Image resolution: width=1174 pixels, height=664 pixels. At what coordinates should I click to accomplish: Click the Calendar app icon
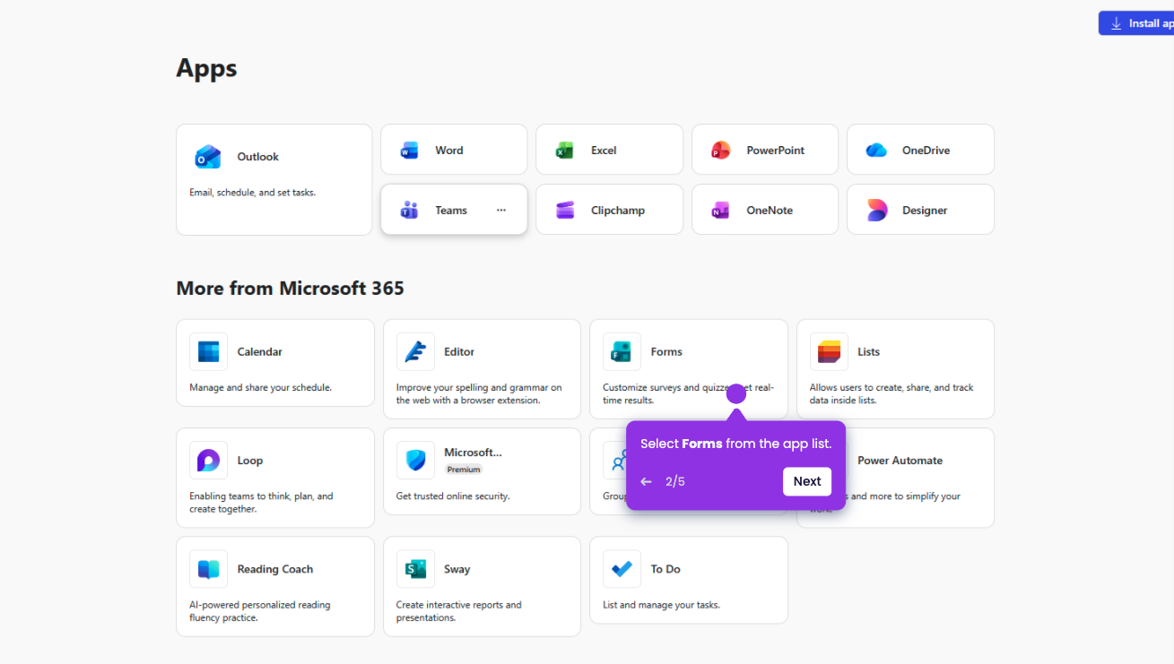coord(208,352)
